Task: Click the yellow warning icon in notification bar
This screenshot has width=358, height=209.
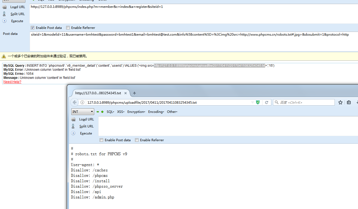Action: (x=4, y=56)
